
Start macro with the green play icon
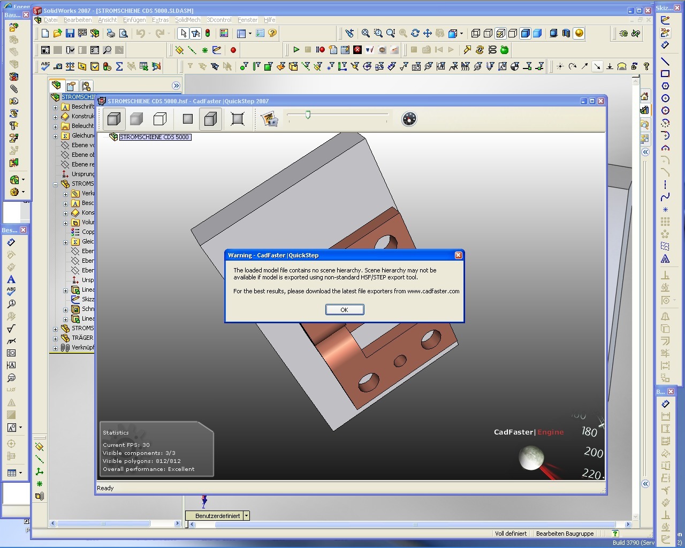pos(296,50)
